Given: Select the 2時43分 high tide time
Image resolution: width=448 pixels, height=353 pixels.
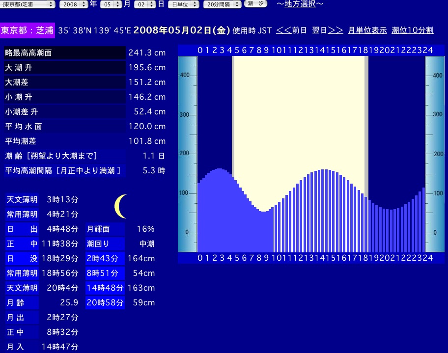Looking at the screenshot, I should point(105,258).
